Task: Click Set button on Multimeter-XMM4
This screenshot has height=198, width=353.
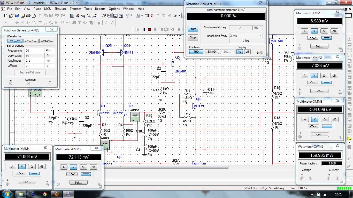Action: (x=27, y=182)
